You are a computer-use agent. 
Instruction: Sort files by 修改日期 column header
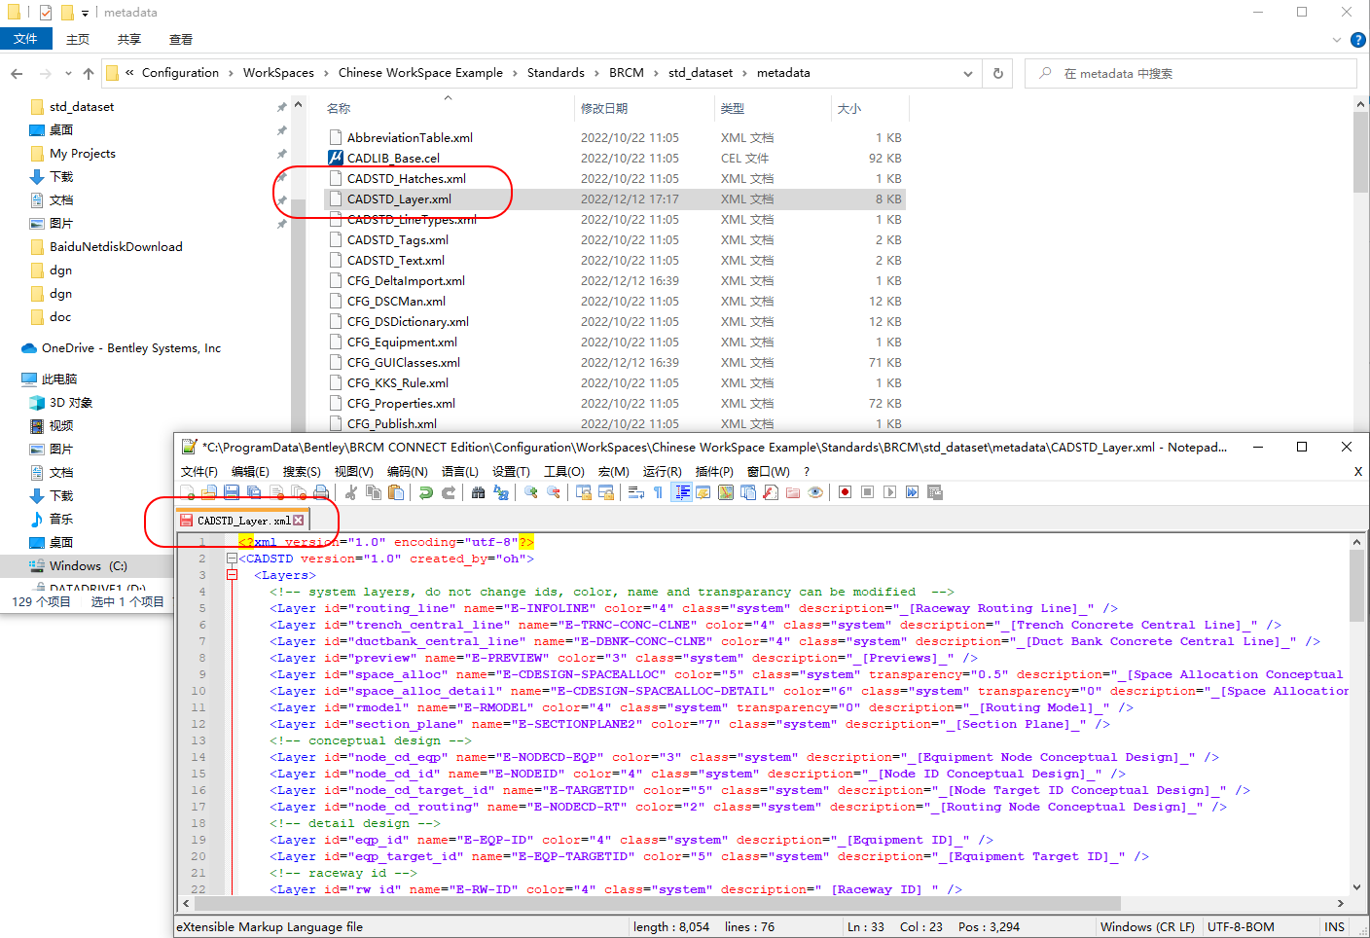[x=604, y=109]
